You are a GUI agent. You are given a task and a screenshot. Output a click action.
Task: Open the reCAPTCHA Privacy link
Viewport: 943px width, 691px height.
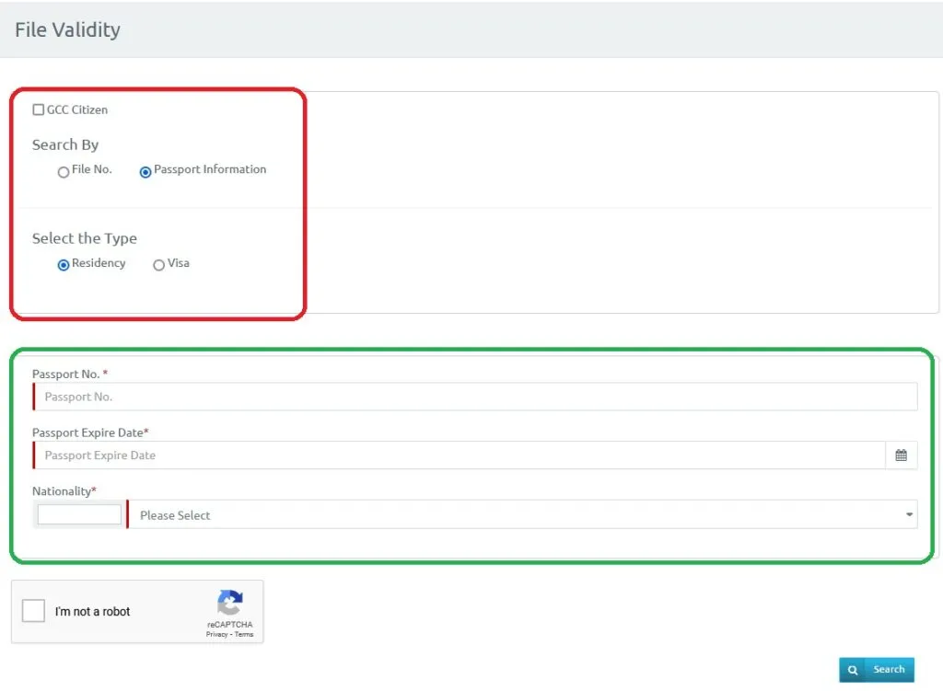[216, 635]
